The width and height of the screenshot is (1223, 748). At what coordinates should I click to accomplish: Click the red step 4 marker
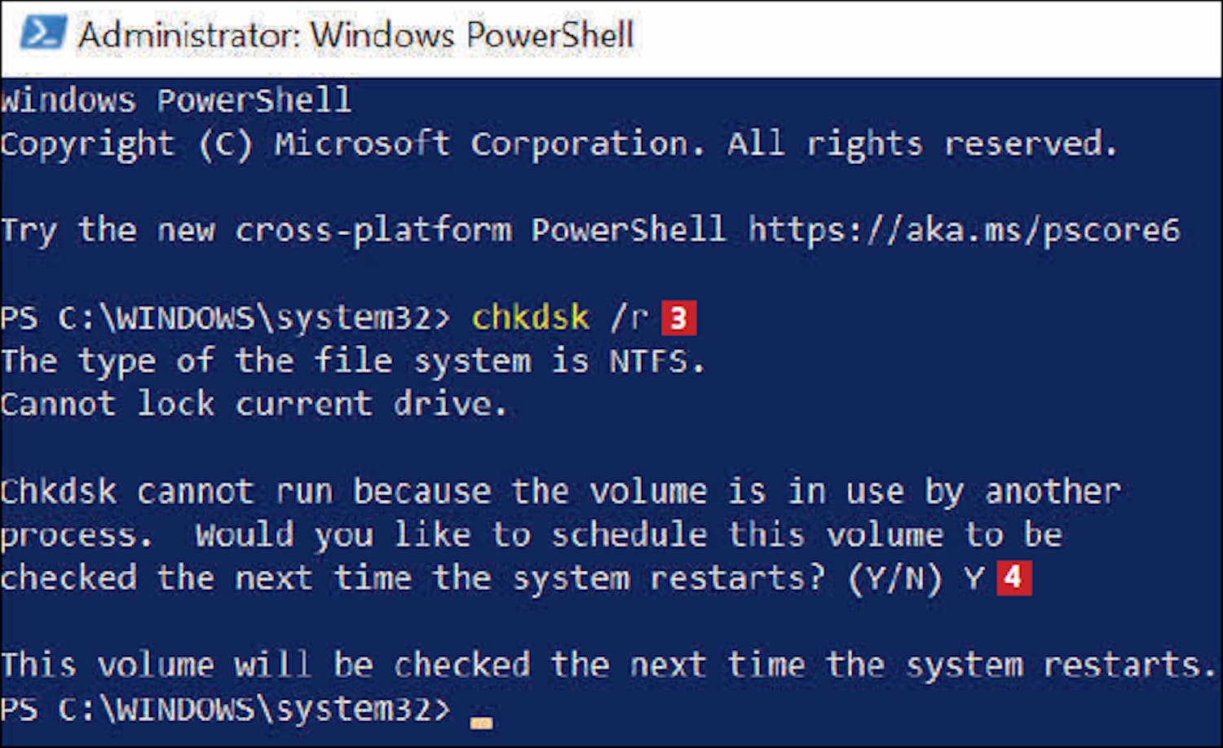coord(1013,578)
